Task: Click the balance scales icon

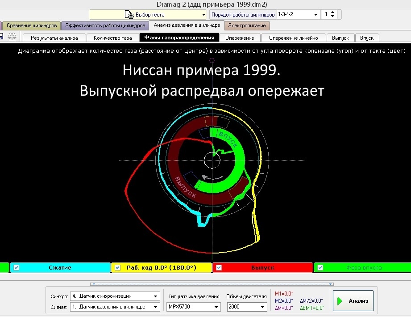Action: point(12,36)
